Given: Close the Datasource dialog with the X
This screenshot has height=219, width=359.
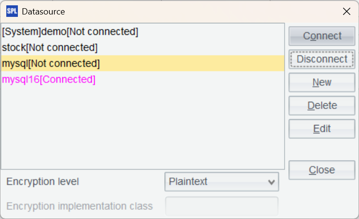Looking at the screenshot, I should [346, 11].
